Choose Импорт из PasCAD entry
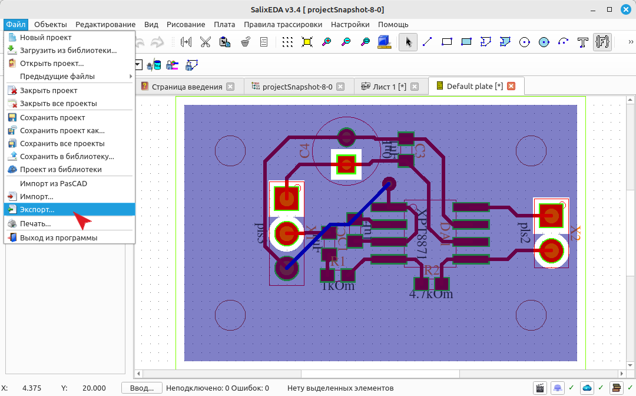Screen dimensions: 636x396 pyautogui.click(x=69, y=184)
